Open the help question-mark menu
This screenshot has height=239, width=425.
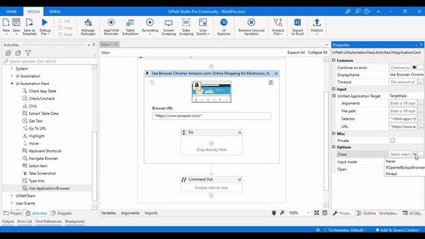(x=367, y=11)
